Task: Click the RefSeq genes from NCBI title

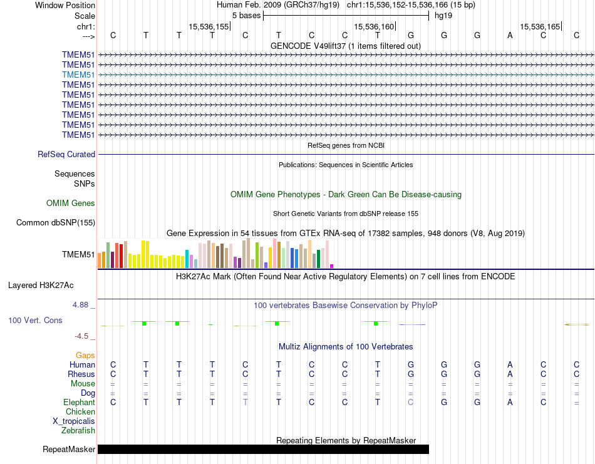Action: click(x=346, y=145)
